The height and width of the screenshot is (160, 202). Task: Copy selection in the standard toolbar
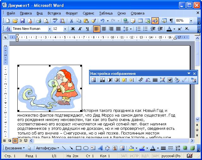coord(79,21)
